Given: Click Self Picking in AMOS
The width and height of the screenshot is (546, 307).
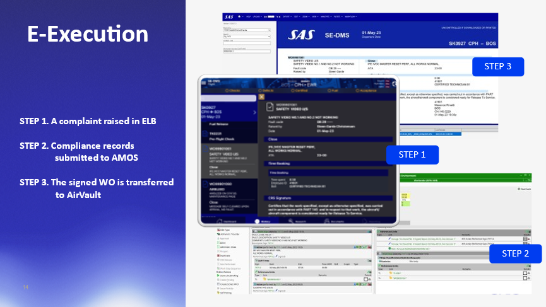Looking at the screenshot, I should (225, 293).
